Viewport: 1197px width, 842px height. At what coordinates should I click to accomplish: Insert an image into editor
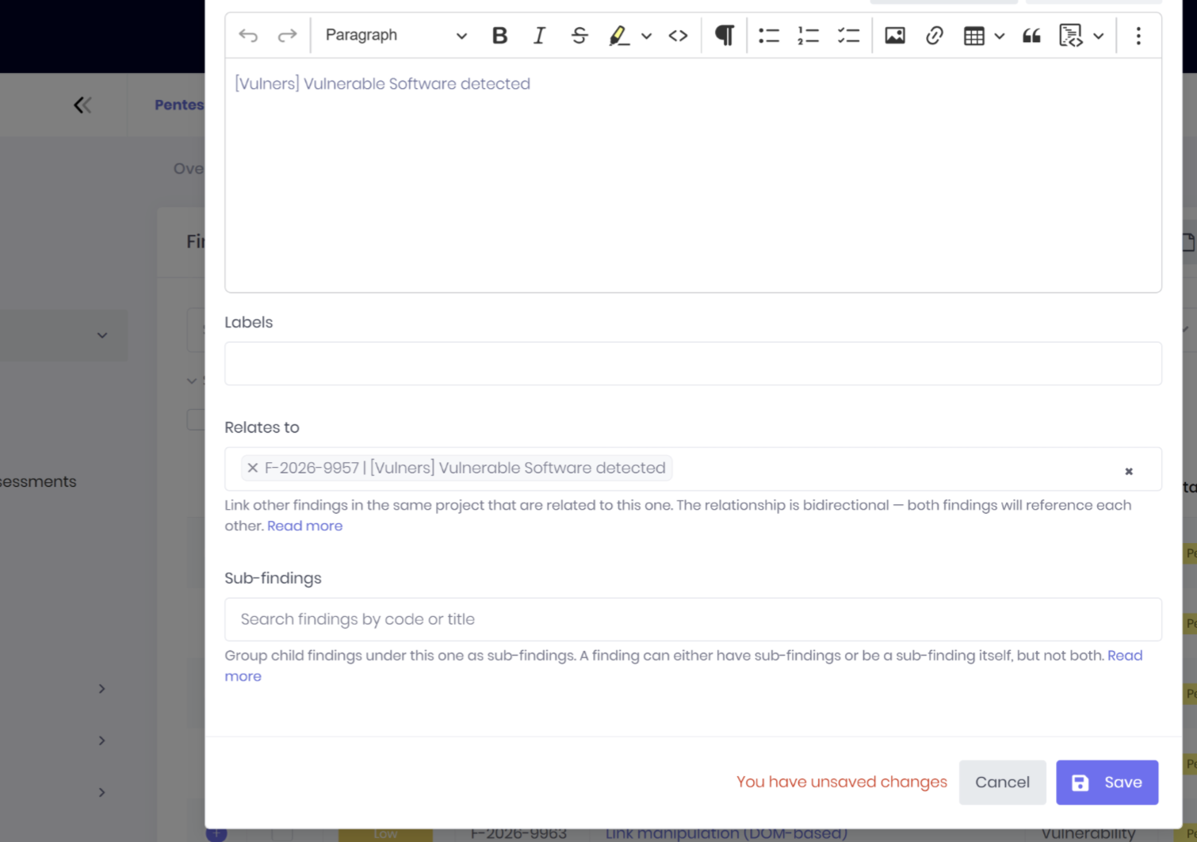click(x=895, y=36)
